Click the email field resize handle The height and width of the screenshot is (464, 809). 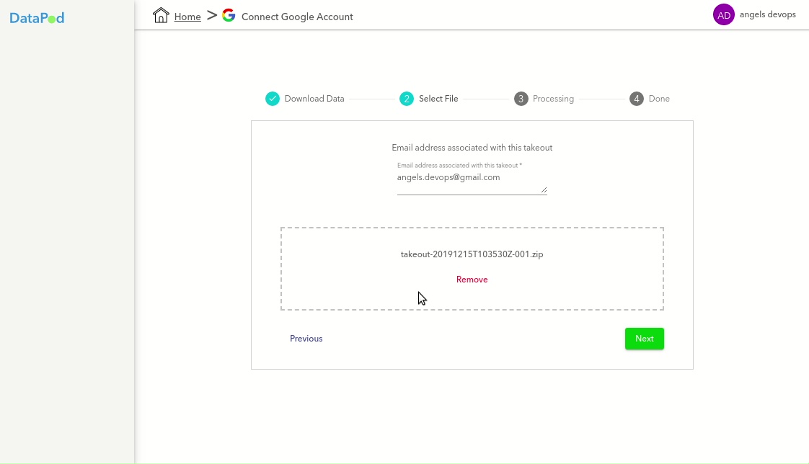click(x=544, y=190)
